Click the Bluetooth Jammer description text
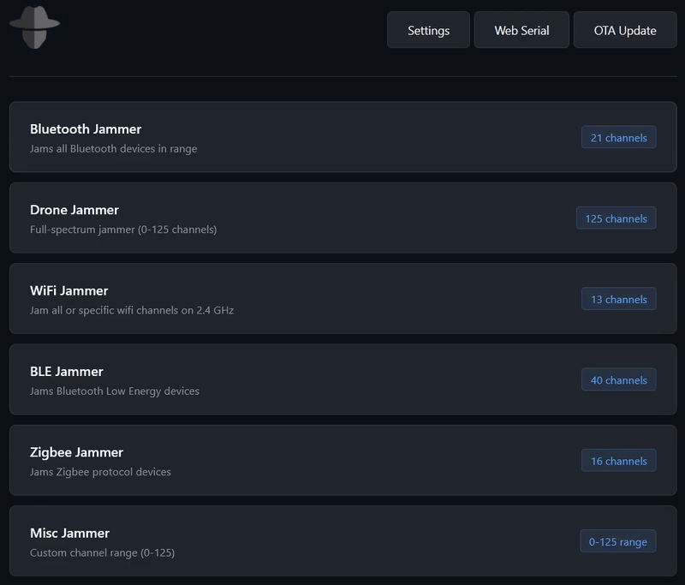The image size is (685, 585). point(113,149)
